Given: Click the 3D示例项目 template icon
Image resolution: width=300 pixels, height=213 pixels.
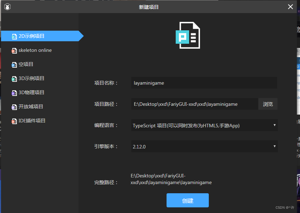Looking at the screenshot, I should click(14, 79).
